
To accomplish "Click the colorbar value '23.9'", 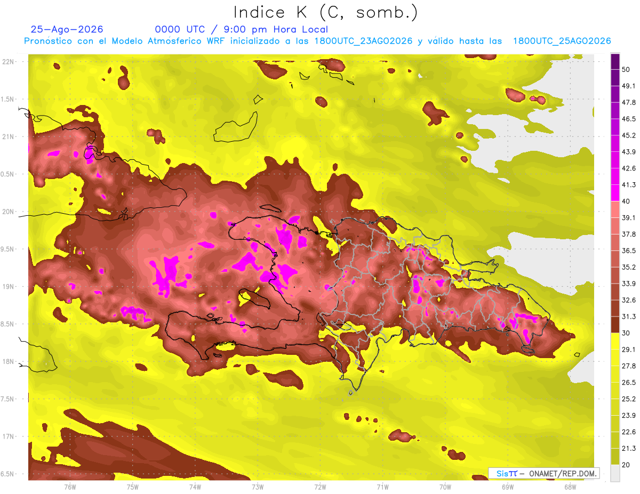I will coord(629,416).
